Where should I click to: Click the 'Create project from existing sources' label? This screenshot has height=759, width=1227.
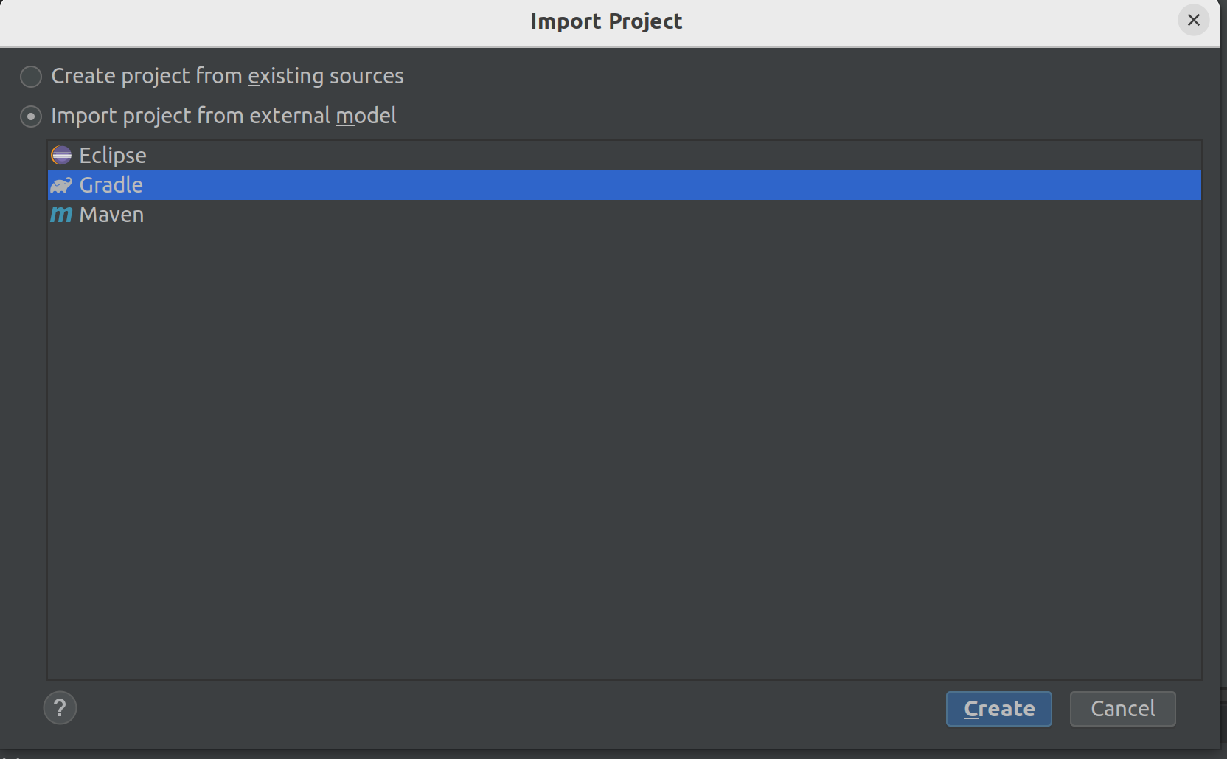point(227,76)
